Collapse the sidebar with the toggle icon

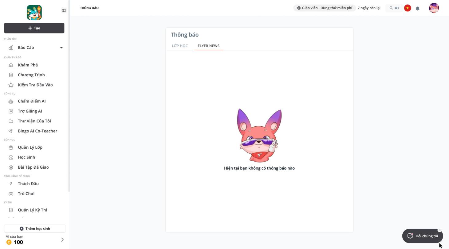tap(64, 10)
